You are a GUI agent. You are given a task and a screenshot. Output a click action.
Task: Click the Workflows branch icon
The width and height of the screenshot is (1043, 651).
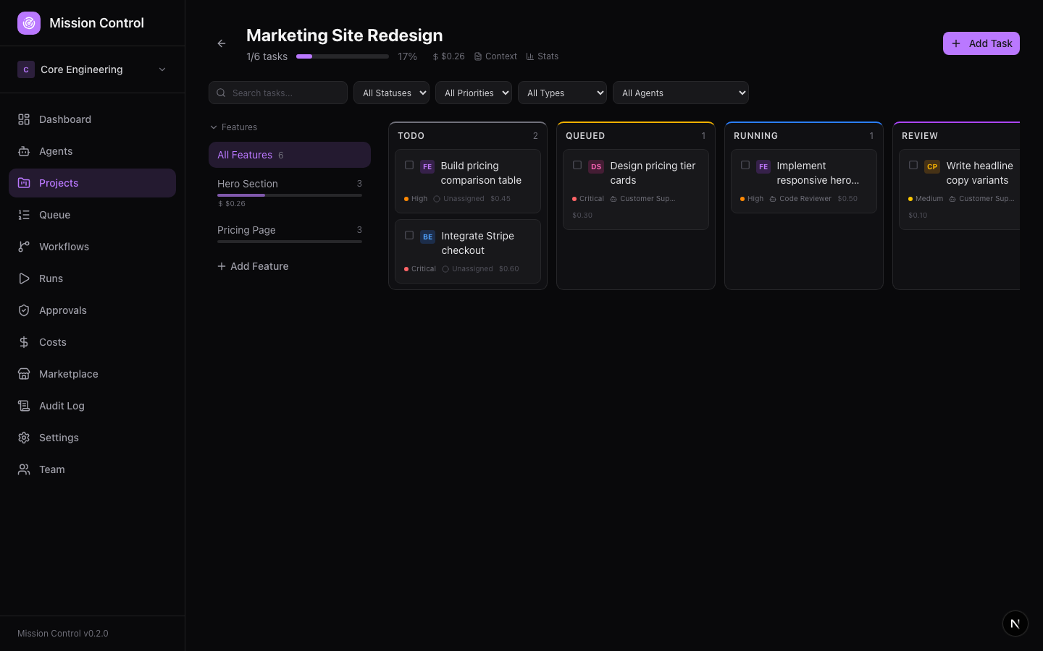[x=24, y=247]
